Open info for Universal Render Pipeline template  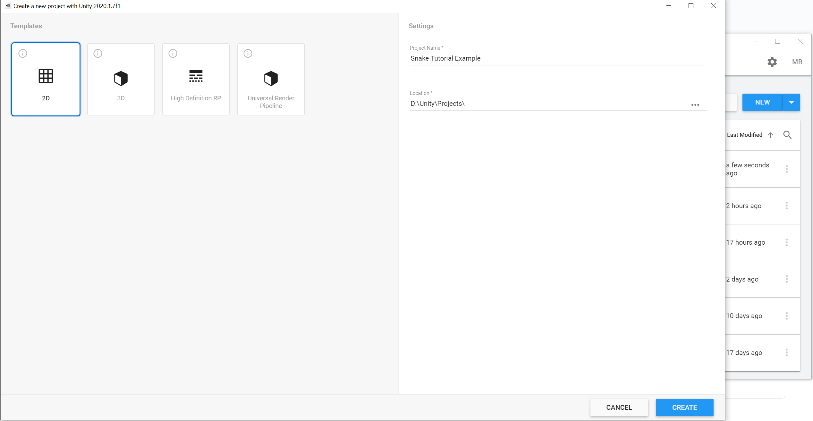click(x=248, y=53)
